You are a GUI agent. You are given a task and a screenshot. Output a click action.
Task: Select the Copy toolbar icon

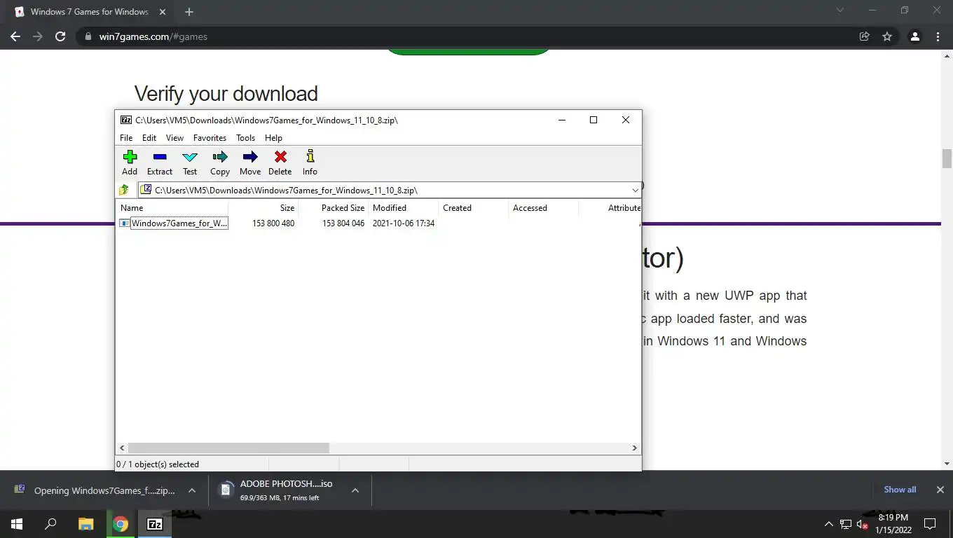(220, 163)
